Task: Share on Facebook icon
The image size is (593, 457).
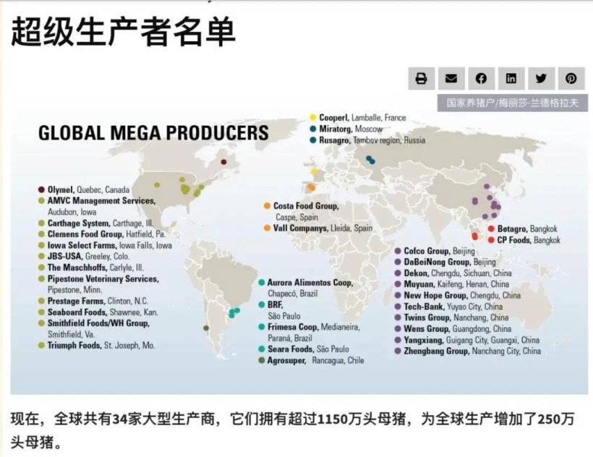Action: [481, 79]
